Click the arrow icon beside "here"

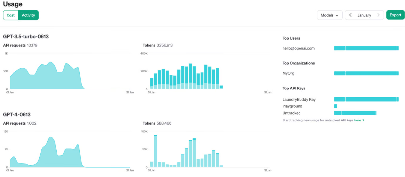point(363,121)
